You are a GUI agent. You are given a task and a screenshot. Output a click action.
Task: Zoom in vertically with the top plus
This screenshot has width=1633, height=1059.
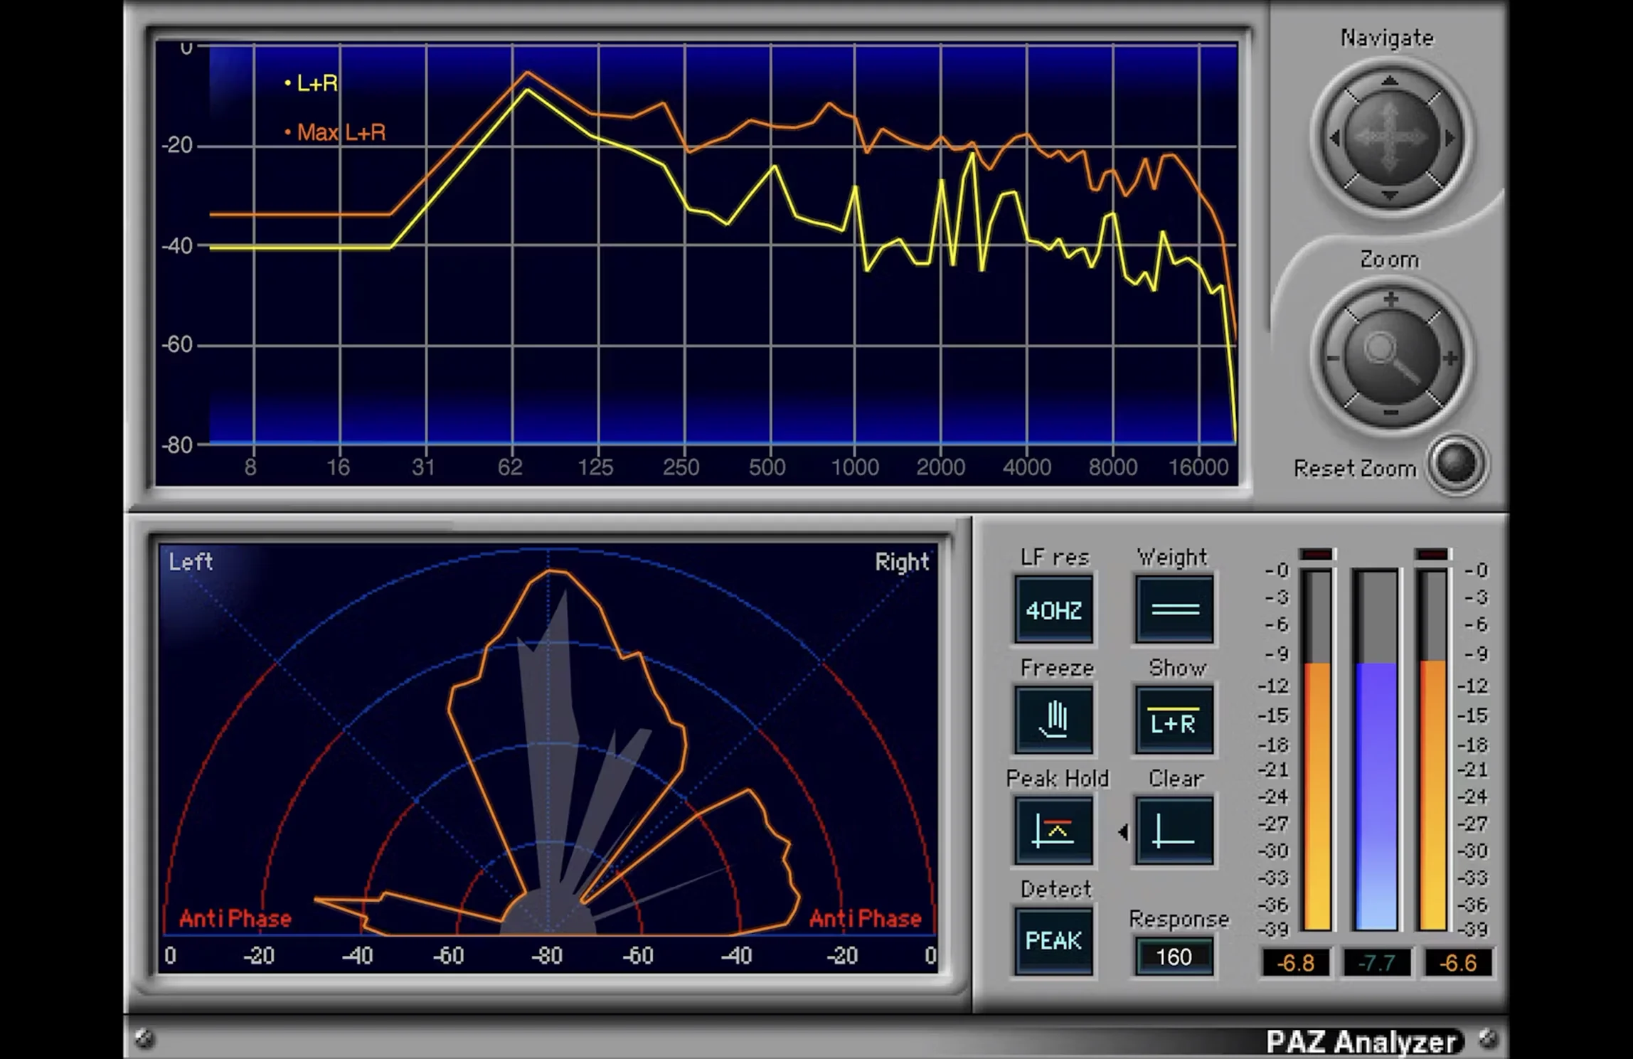[1390, 299]
